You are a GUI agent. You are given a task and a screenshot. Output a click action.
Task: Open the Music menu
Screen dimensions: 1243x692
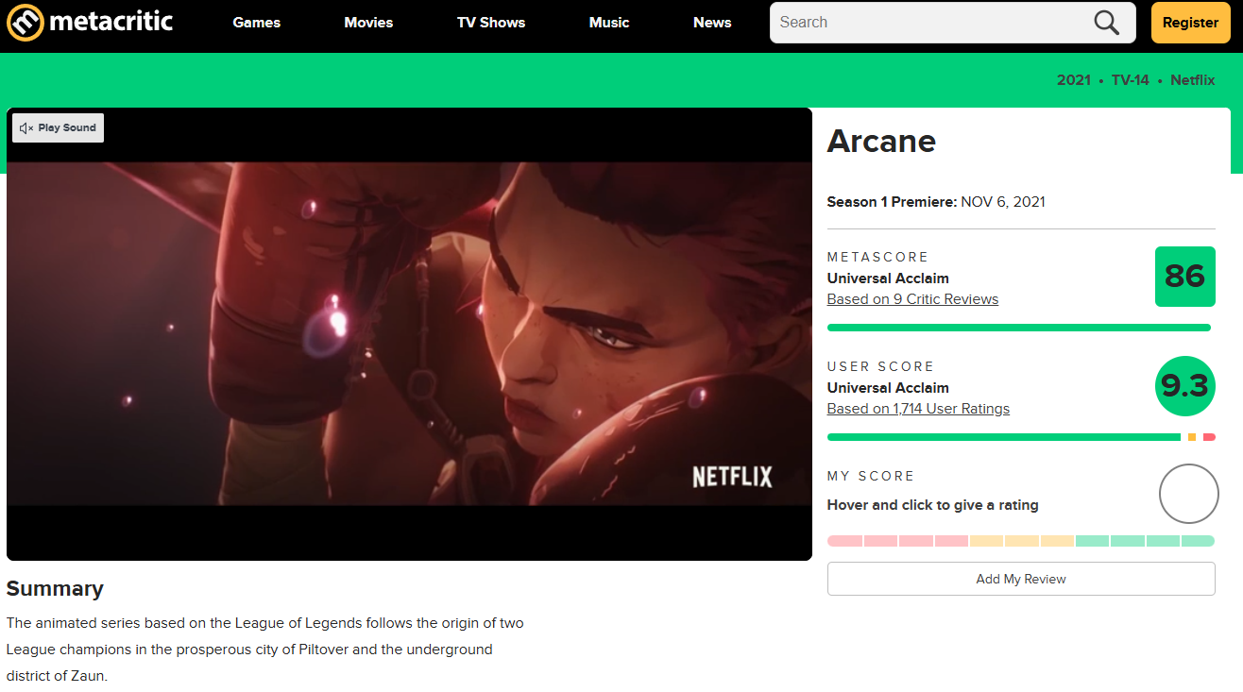click(609, 23)
